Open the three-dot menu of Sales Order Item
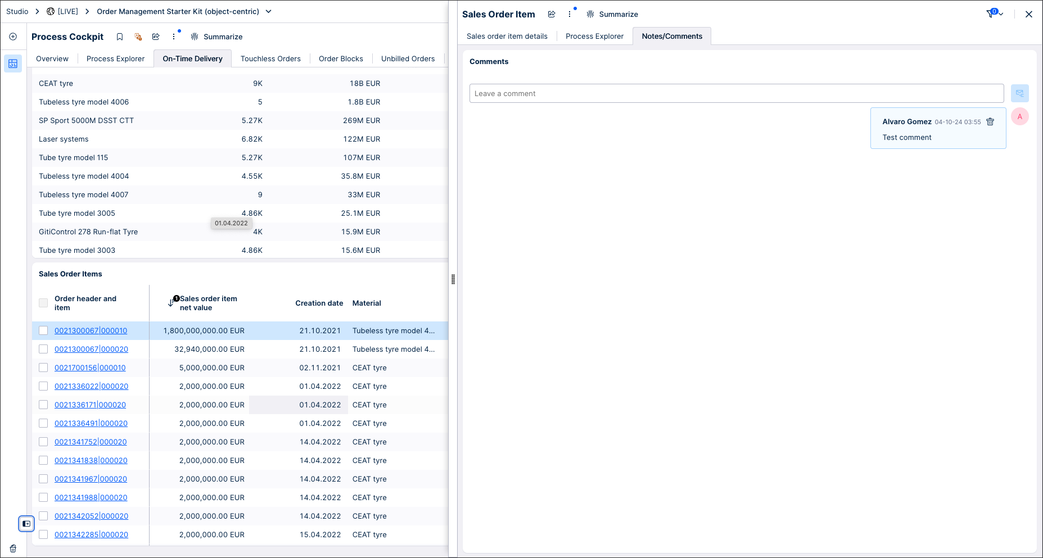Image resolution: width=1043 pixels, height=558 pixels. click(570, 14)
